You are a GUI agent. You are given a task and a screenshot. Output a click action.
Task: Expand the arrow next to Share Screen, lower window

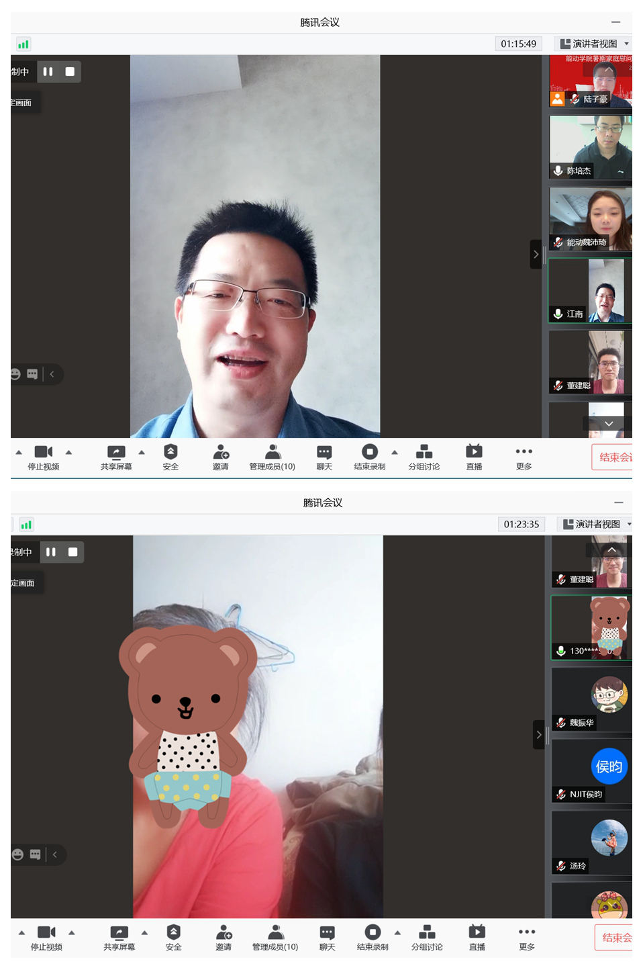[144, 932]
